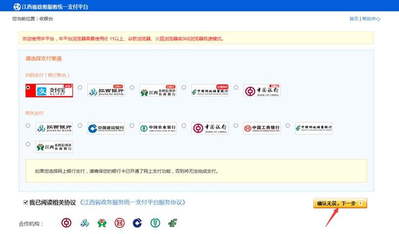Click Jiangxi Rural Credit gateway logo
This screenshot has height=234, width=399.
pyautogui.click(x=54, y=147)
